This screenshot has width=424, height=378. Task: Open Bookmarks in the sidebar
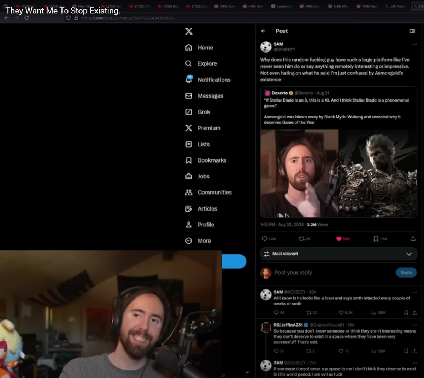click(206, 160)
